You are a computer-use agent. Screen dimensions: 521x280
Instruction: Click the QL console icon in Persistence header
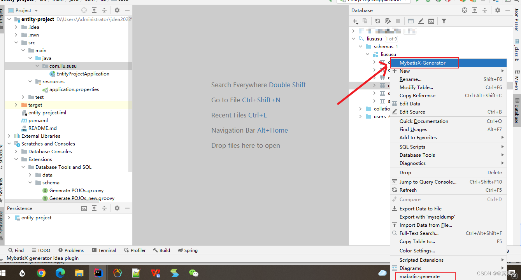(x=84, y=208)
